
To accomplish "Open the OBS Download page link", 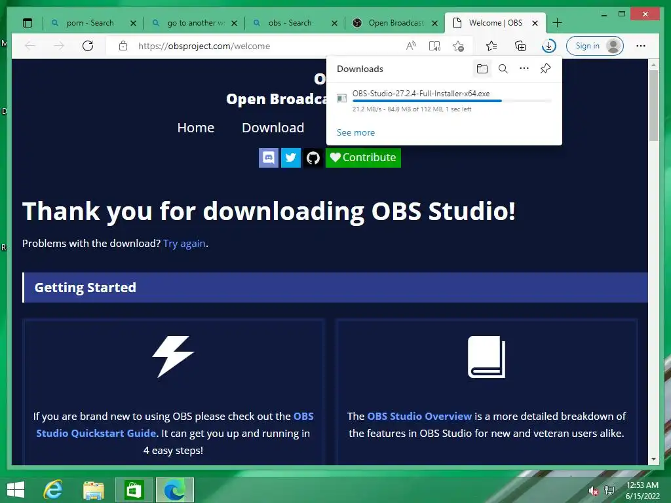I will click(x=273, y=128).
